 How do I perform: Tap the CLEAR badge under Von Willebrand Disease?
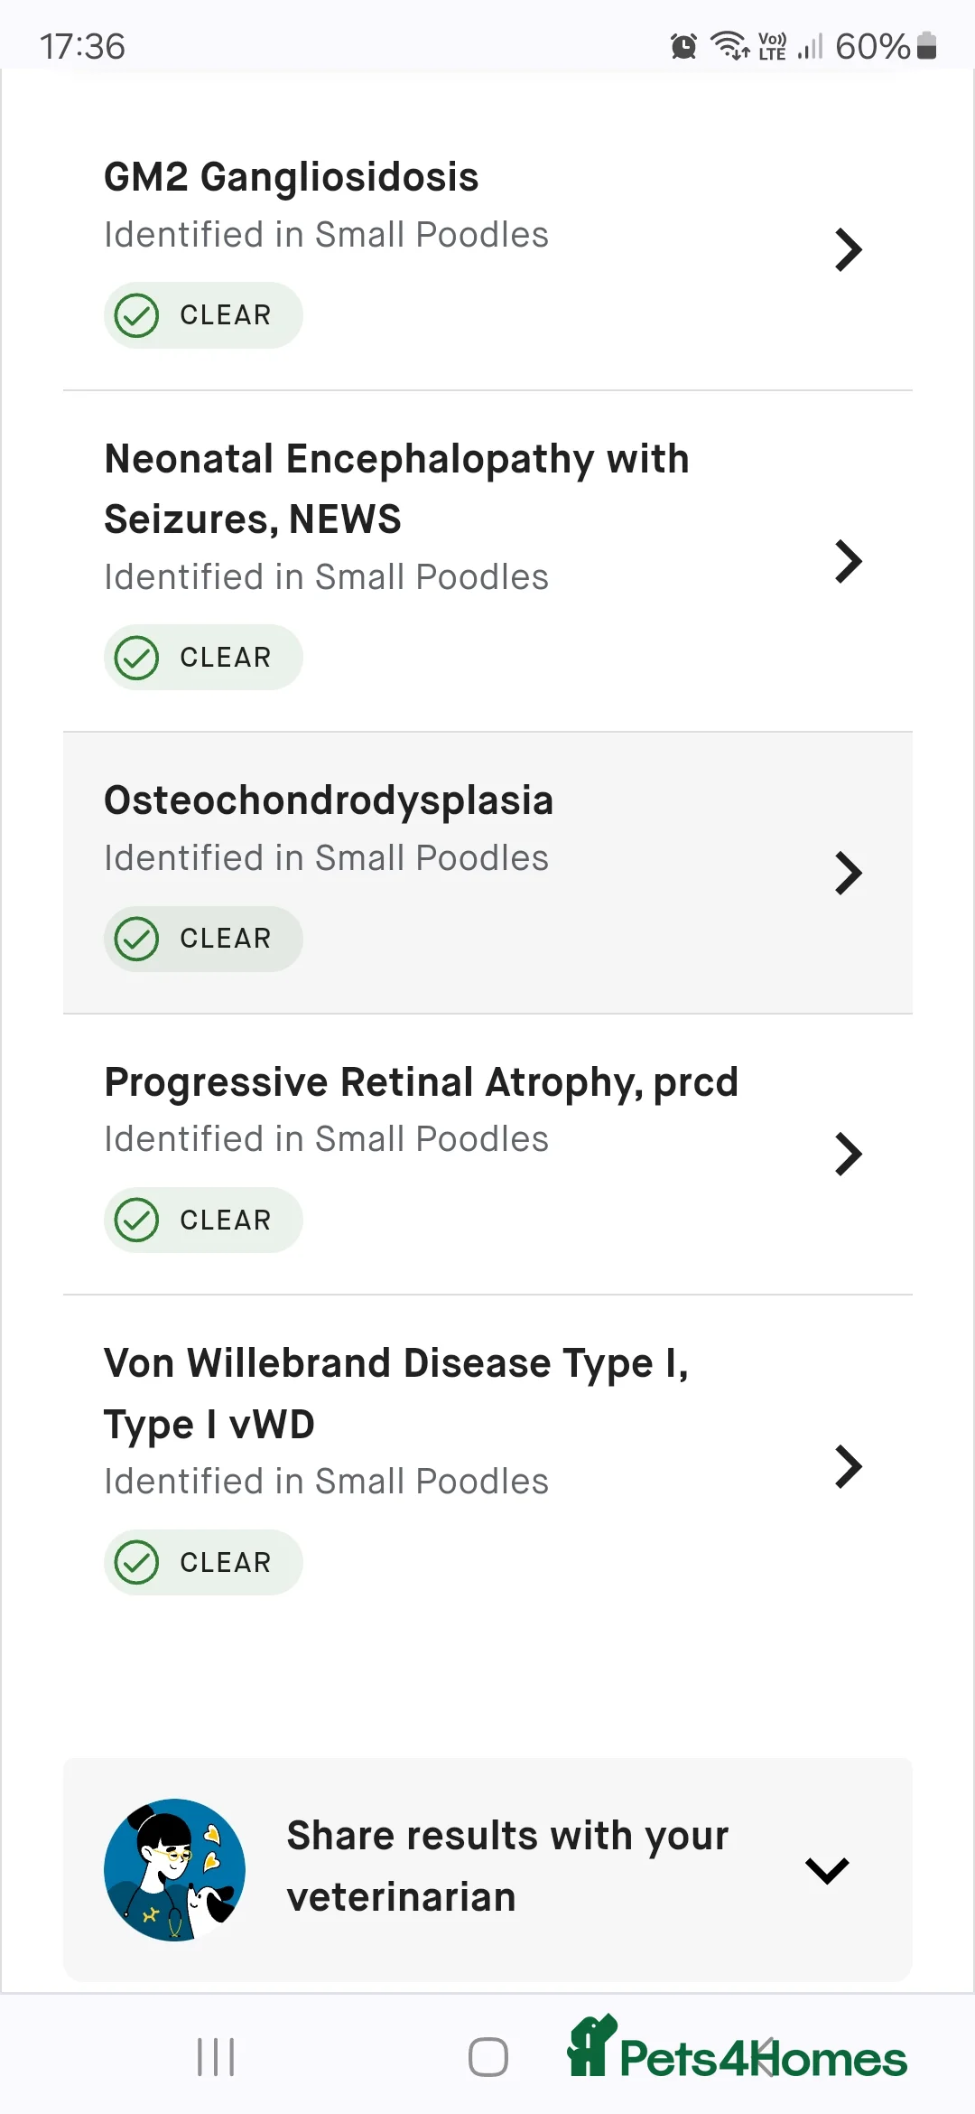pyautogui.click(x=203, y=1562)
